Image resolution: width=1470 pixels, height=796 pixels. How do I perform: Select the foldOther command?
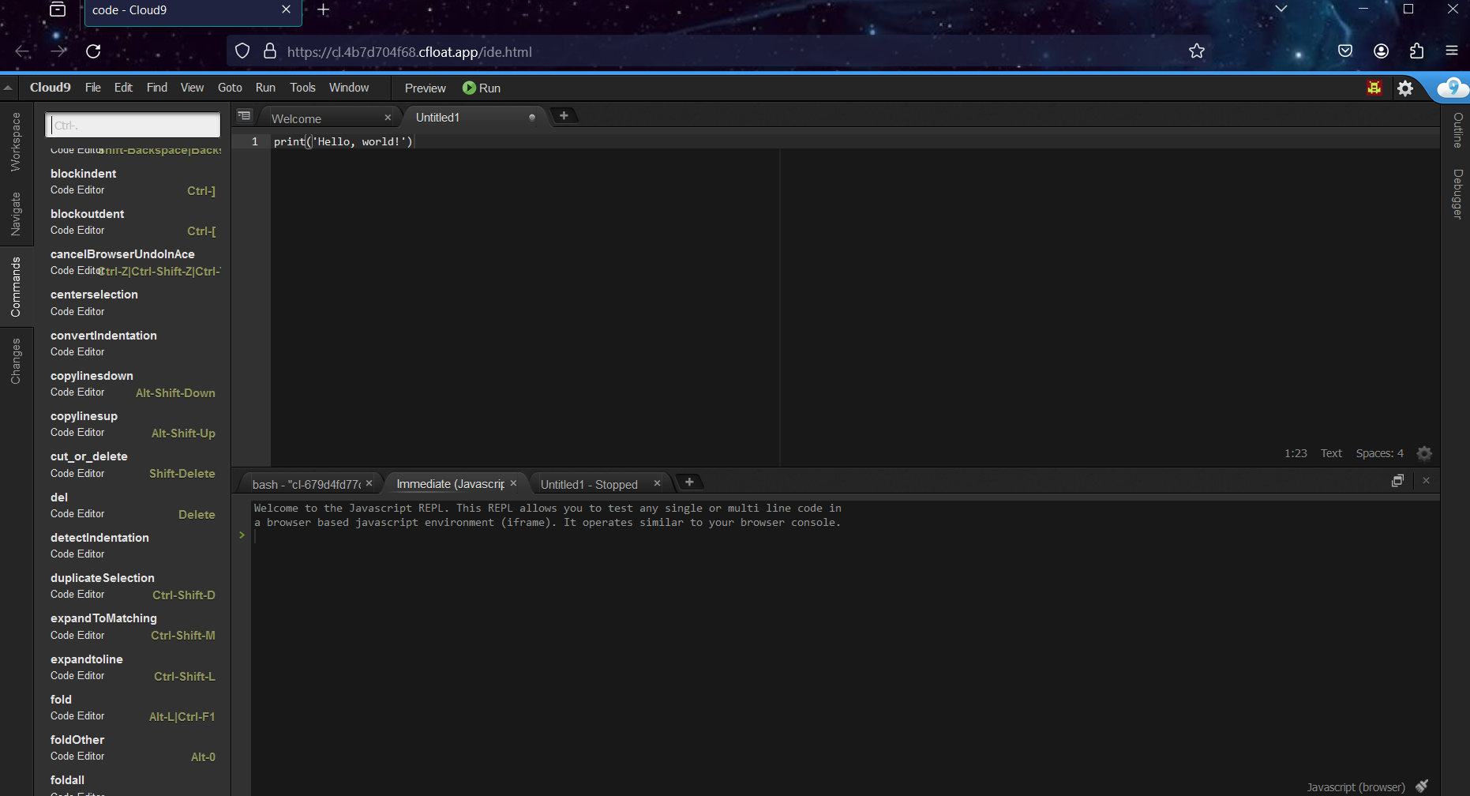pos(133,748)
